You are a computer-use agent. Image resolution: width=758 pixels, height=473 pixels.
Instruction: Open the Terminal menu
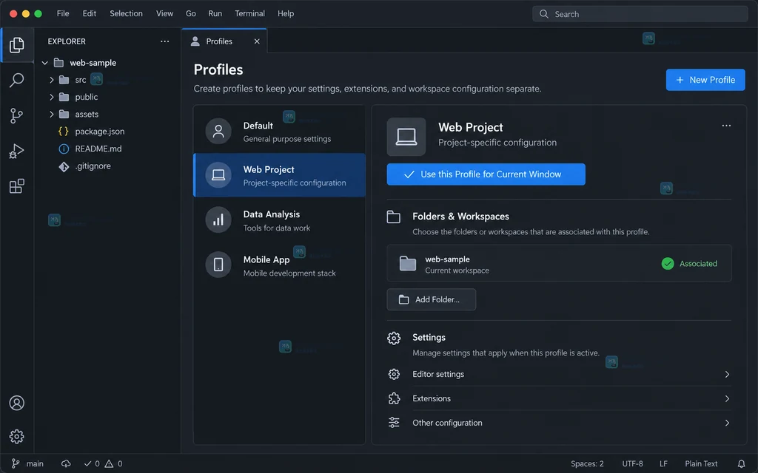(x=250, y=13)
